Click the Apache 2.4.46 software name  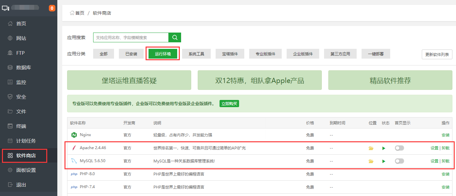click(x=93, y=148)
